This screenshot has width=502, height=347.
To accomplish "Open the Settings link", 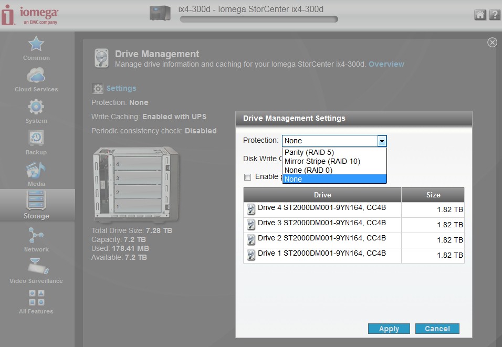I will tap(121, 88).
